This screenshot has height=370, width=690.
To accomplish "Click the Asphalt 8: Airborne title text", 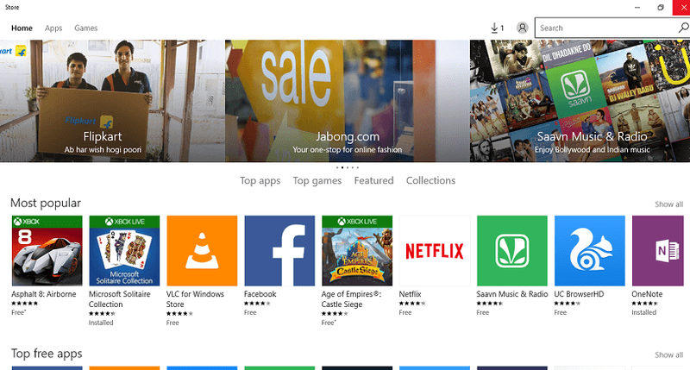I will 44,294.
